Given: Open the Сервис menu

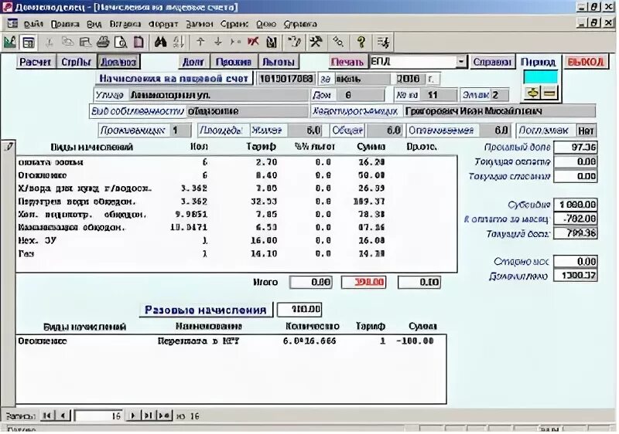Looking at the screenshot, I should [234, 25].
